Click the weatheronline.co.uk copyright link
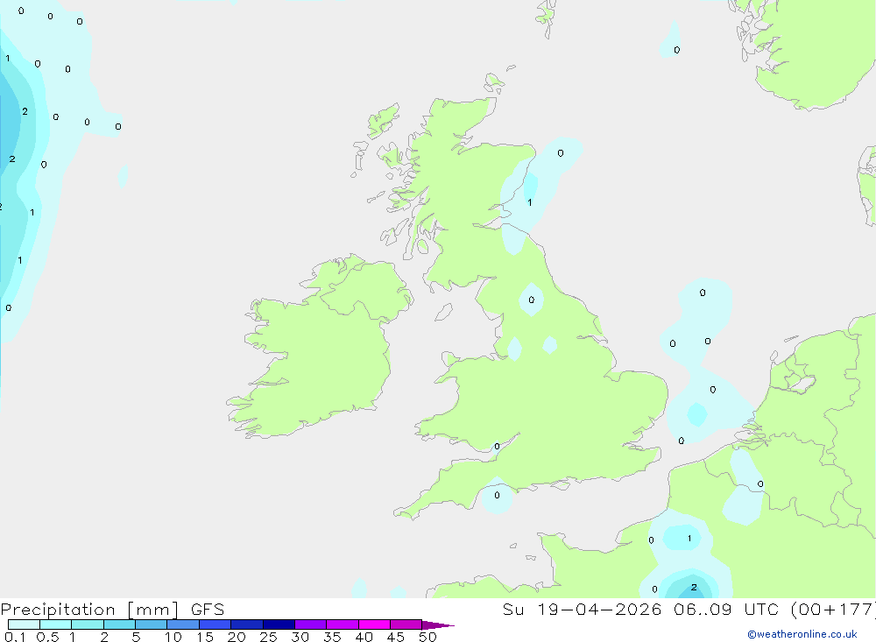876x642 pixels. [x=802, y=634]
